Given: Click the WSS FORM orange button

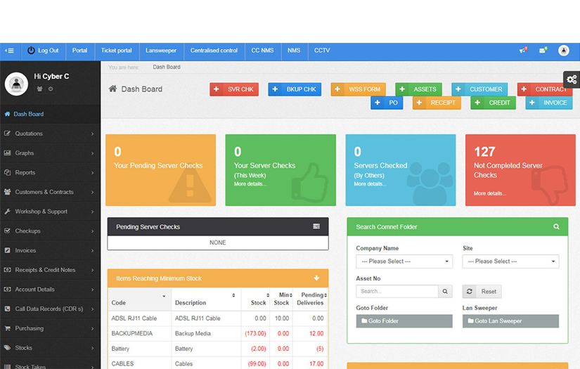Looking at the screenshot, I should coord(358,89).
